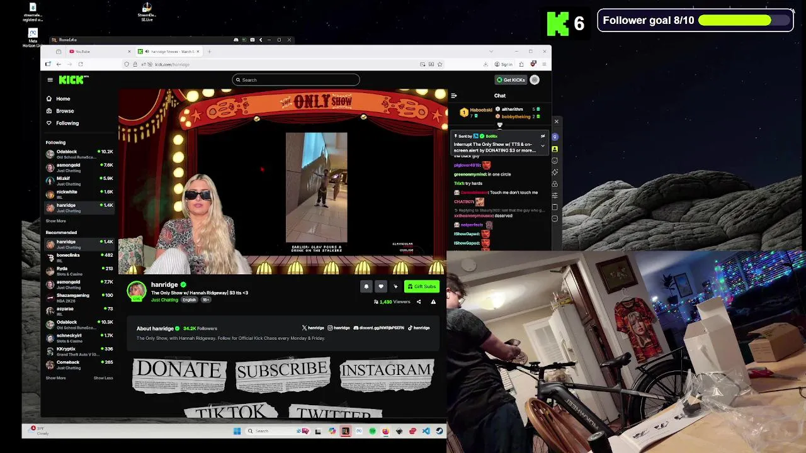Open the profile avatar menu

click(x=535, y=80)
